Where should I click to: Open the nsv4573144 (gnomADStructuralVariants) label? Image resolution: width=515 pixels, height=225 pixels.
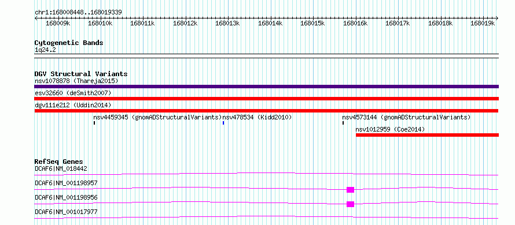pyautogui.click(x=407, y=117)
